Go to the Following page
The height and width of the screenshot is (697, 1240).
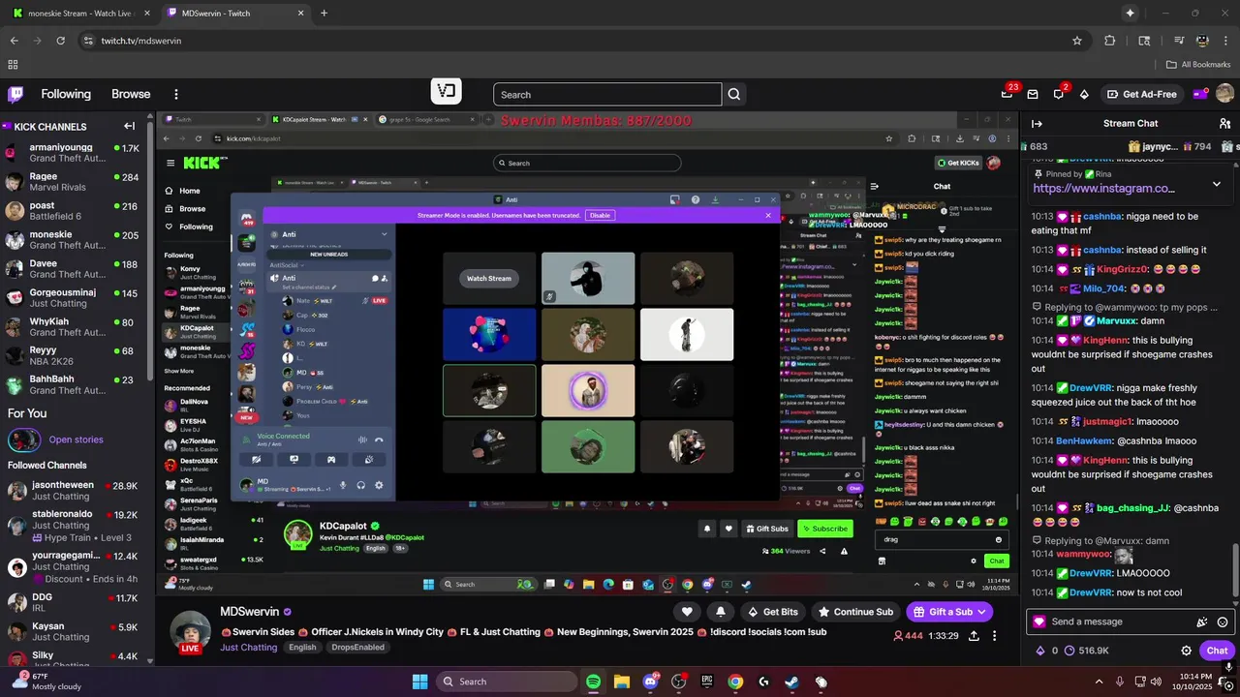click(66, 94)
